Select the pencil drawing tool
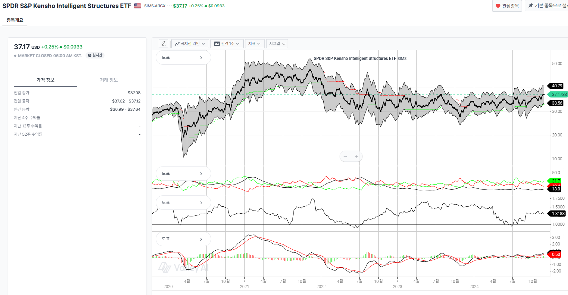Viewport: 568px width, 295px height. pyautogui.click(x=163, y=43)
